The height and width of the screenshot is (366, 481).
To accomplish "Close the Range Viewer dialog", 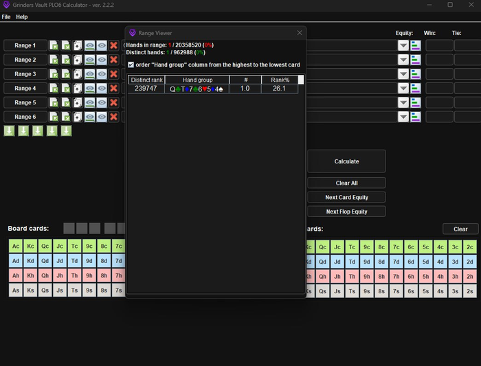I will (300, 33).
